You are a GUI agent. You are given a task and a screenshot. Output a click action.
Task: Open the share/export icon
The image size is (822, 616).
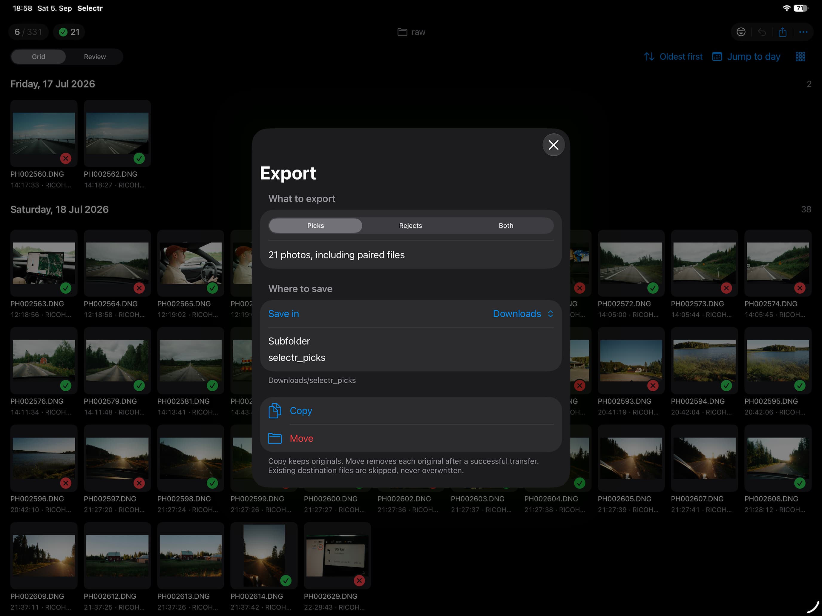[x=782, y=32]
